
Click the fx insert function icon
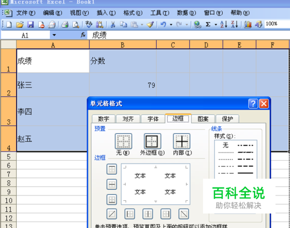[x=83, y=35]
